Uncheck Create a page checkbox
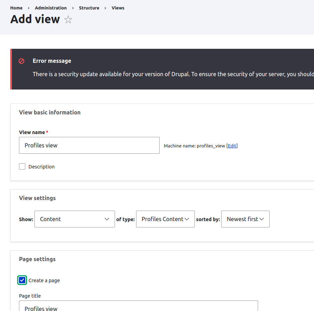This screenshot has height=311, width=314. pyautogui.click(x=22, y=280)
